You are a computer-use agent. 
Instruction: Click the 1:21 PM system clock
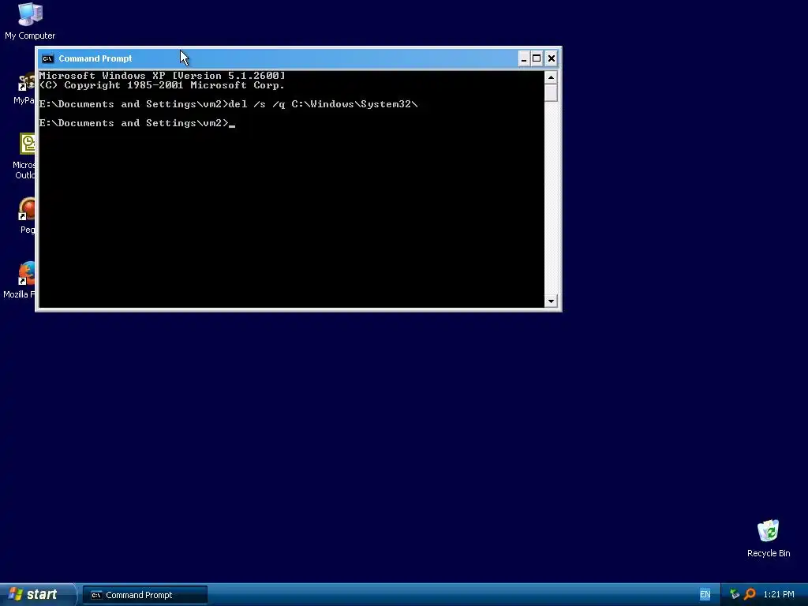point(779,595)
